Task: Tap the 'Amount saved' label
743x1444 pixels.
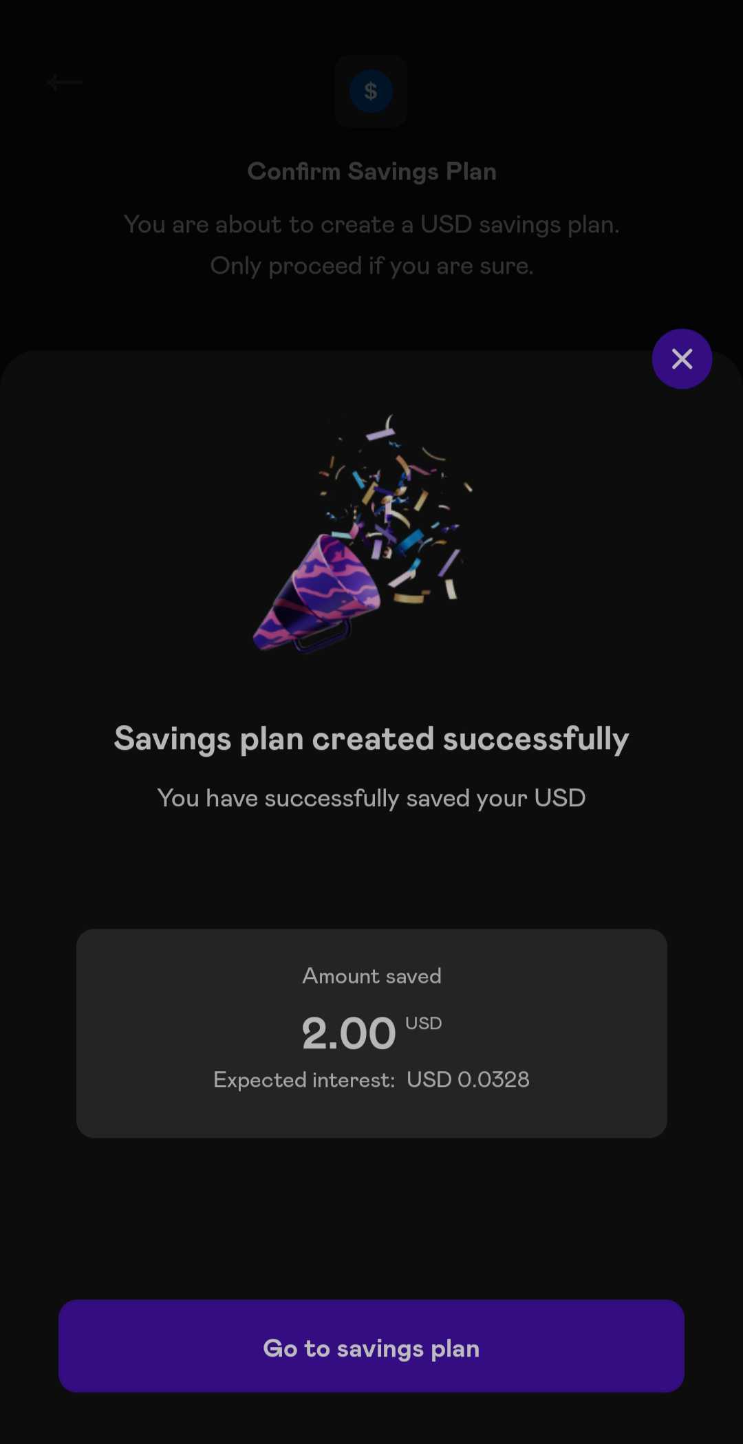Action: [x=371, y=976]
